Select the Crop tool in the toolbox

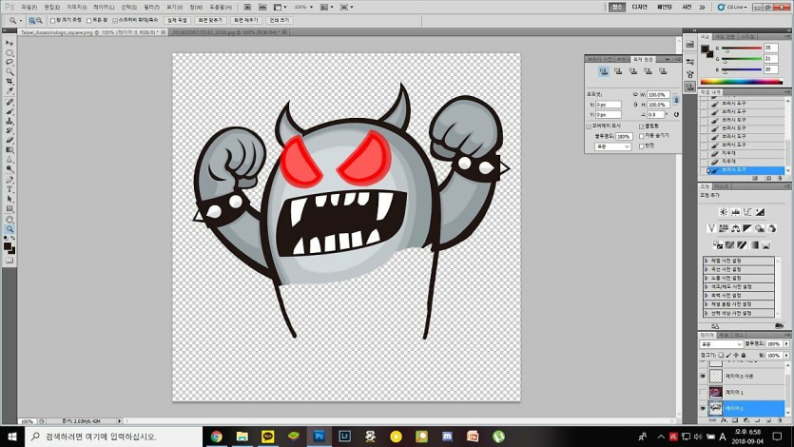pos(10,82)
